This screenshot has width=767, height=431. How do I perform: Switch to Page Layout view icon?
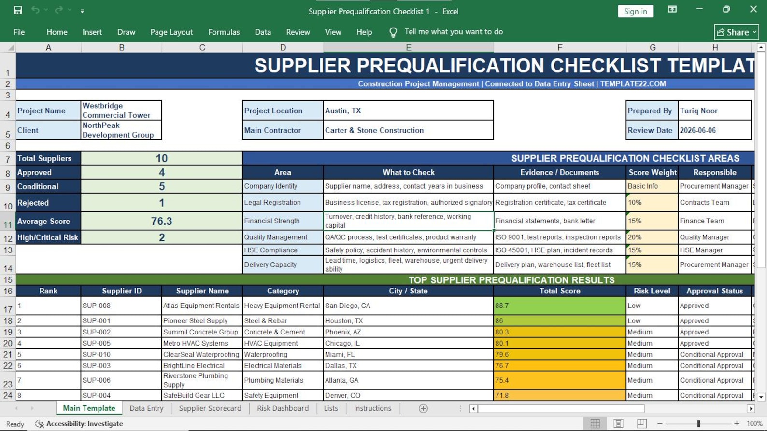coord(618,424)
